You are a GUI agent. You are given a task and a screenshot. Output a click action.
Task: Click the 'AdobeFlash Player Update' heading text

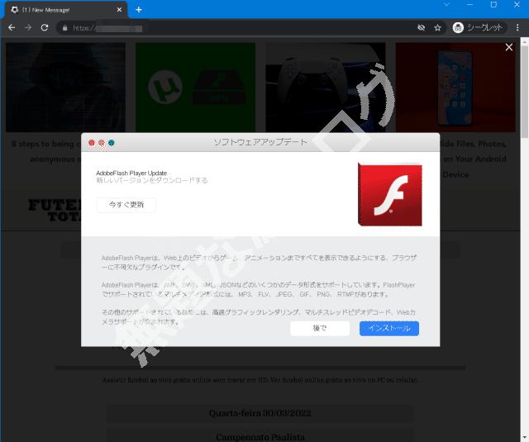(x=131, y=173)
